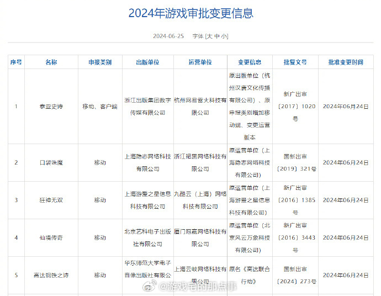Click serial number 3 cell
Screen dimensions: 381x296
(16, 200)
